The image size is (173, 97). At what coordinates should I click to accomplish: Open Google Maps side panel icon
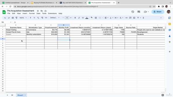169,42
